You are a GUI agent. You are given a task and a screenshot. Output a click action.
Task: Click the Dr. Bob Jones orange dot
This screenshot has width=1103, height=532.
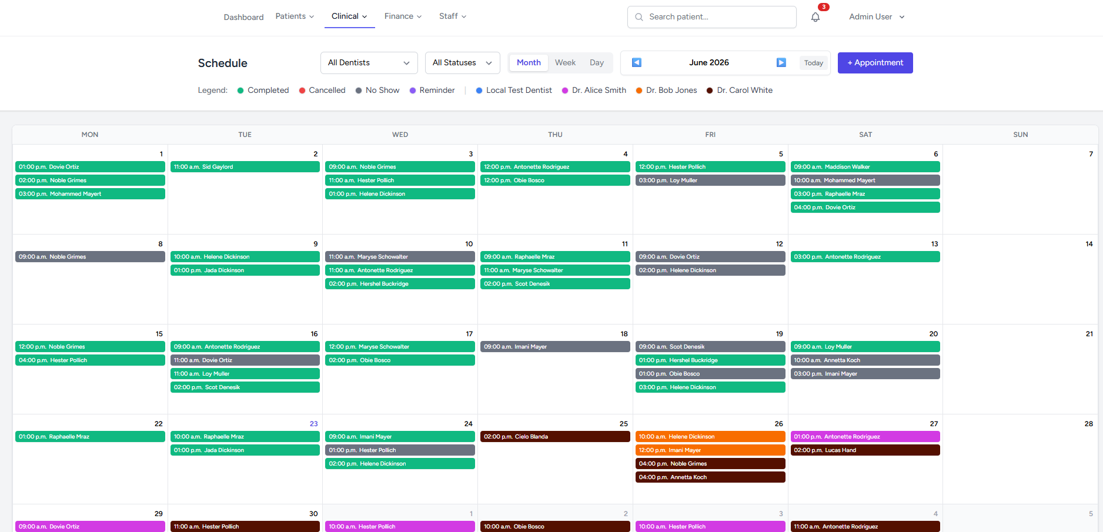click(x=639, y=91)
